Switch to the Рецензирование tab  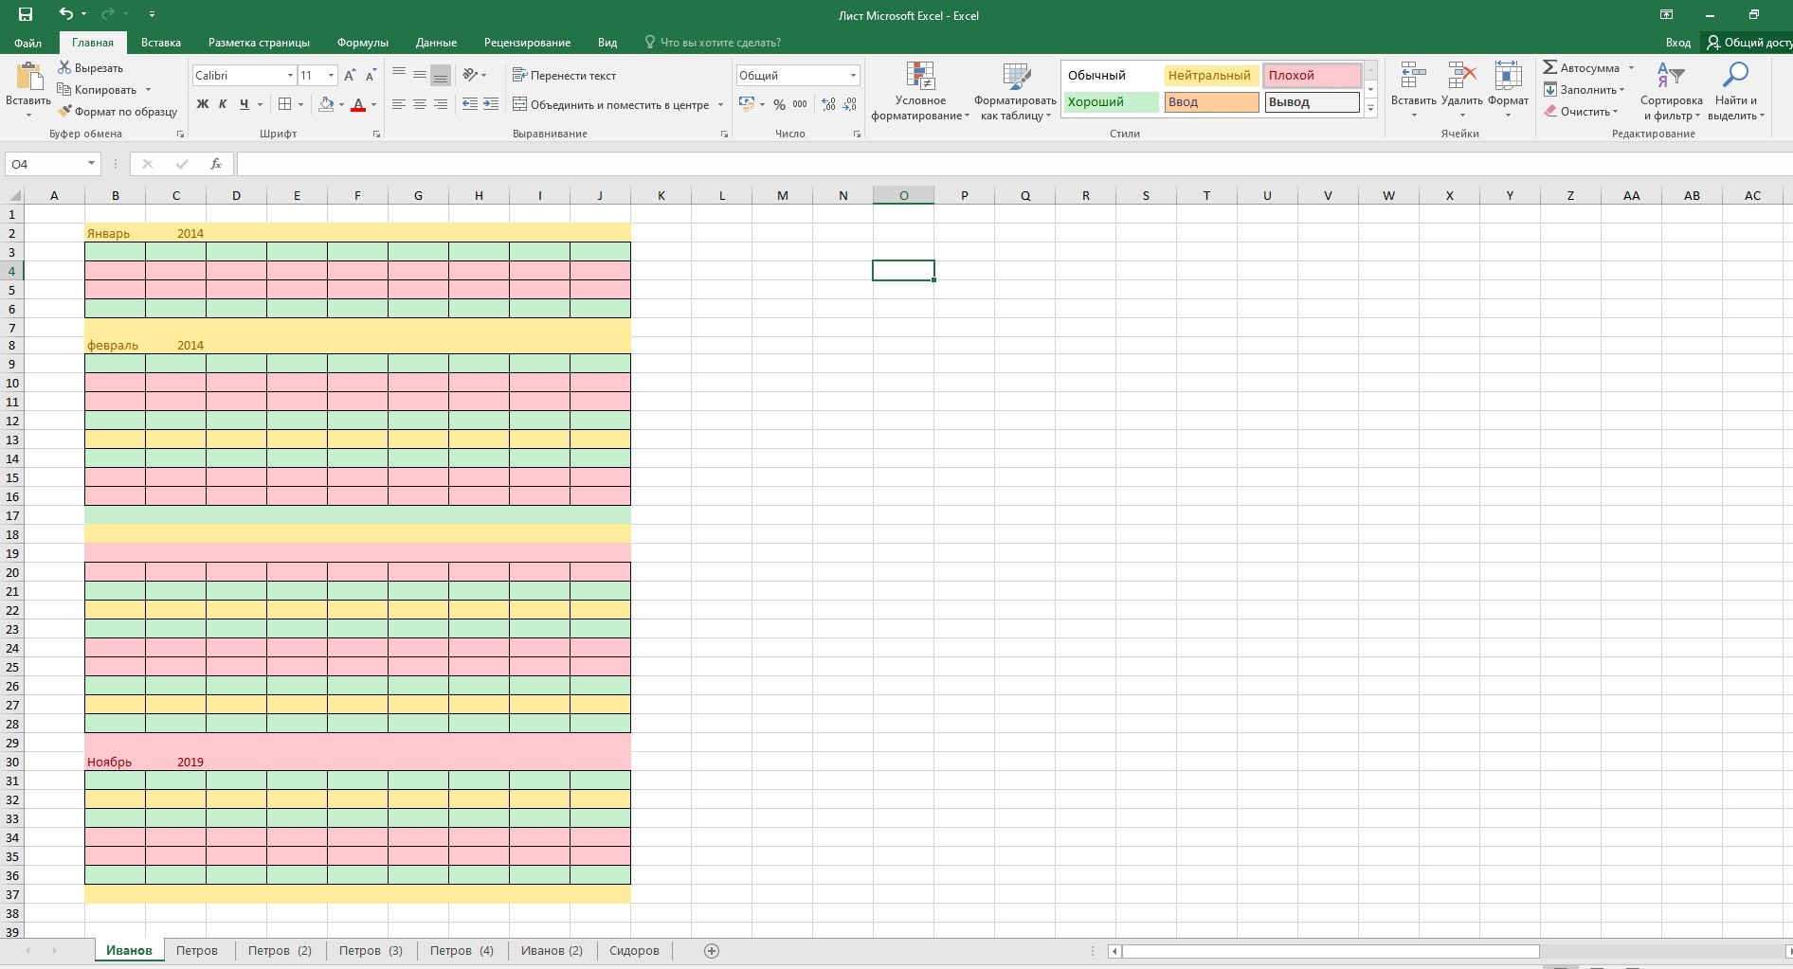[527, 43]
